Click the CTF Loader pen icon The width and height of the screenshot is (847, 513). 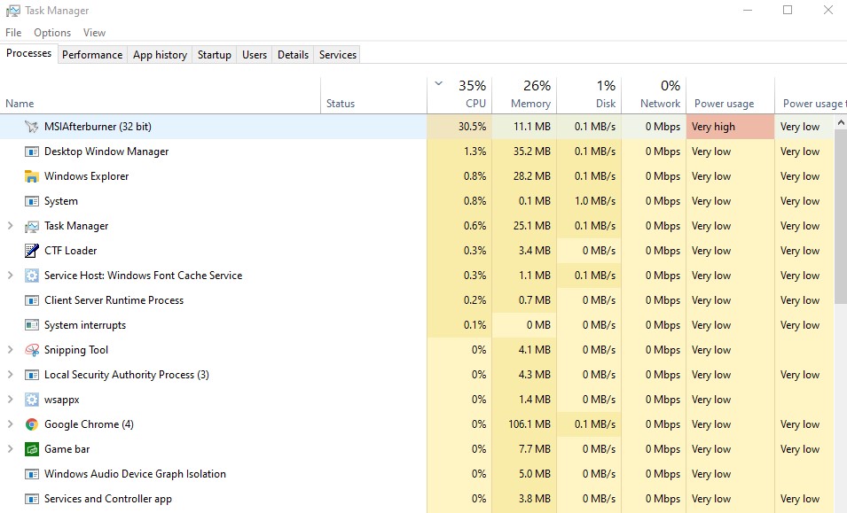[32, 251]
